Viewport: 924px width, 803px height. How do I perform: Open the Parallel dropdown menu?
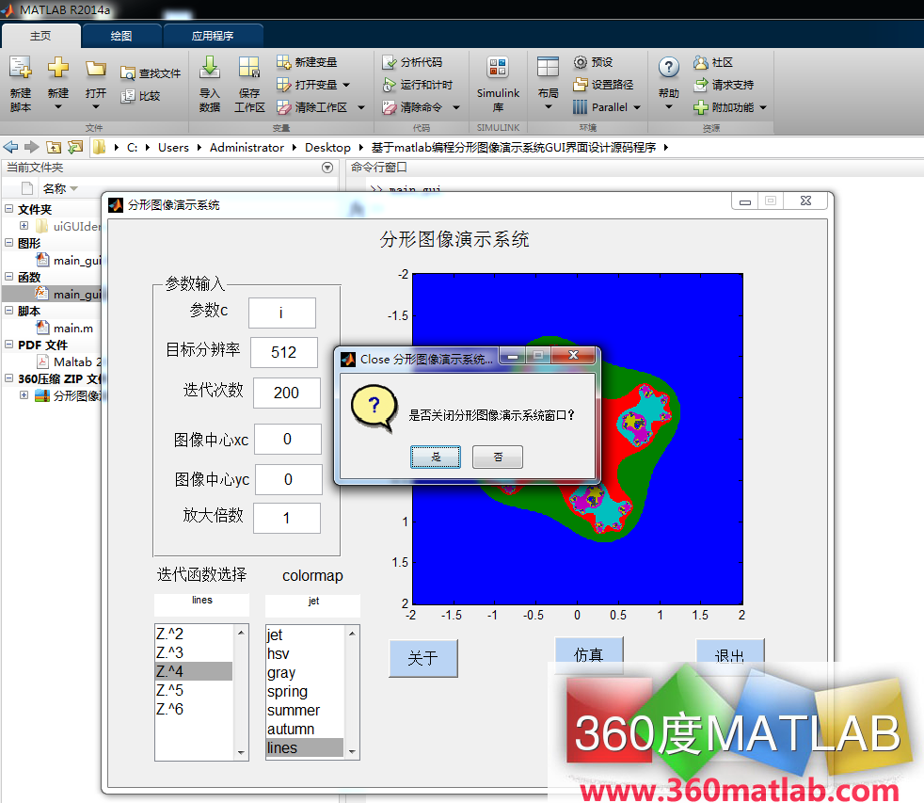[x=606, y=105]
